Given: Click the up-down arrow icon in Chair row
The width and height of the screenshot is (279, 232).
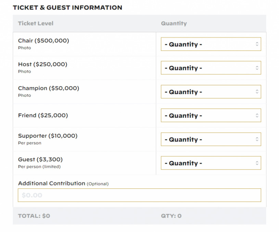Looking at the screenshot, I should pos(257,44).
